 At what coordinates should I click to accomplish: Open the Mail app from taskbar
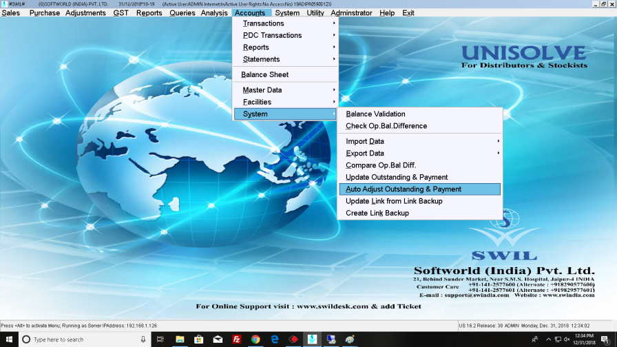click(x=218, y=339)
